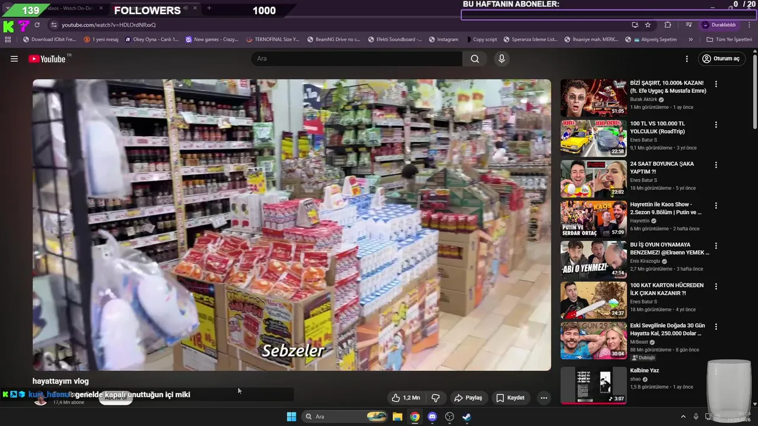Open the Hayrettin ile Kaos Show title
Image resolution: width=758 pixels, height=426 pixels.
point(666,208)
